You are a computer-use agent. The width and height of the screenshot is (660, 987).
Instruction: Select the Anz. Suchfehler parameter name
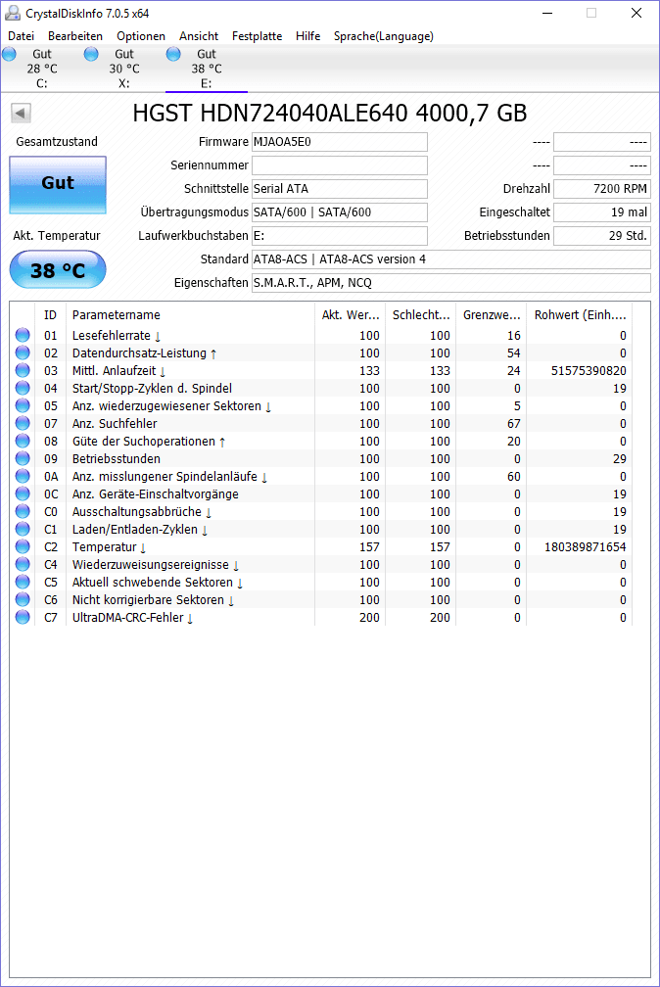click(x=115, y=424)
